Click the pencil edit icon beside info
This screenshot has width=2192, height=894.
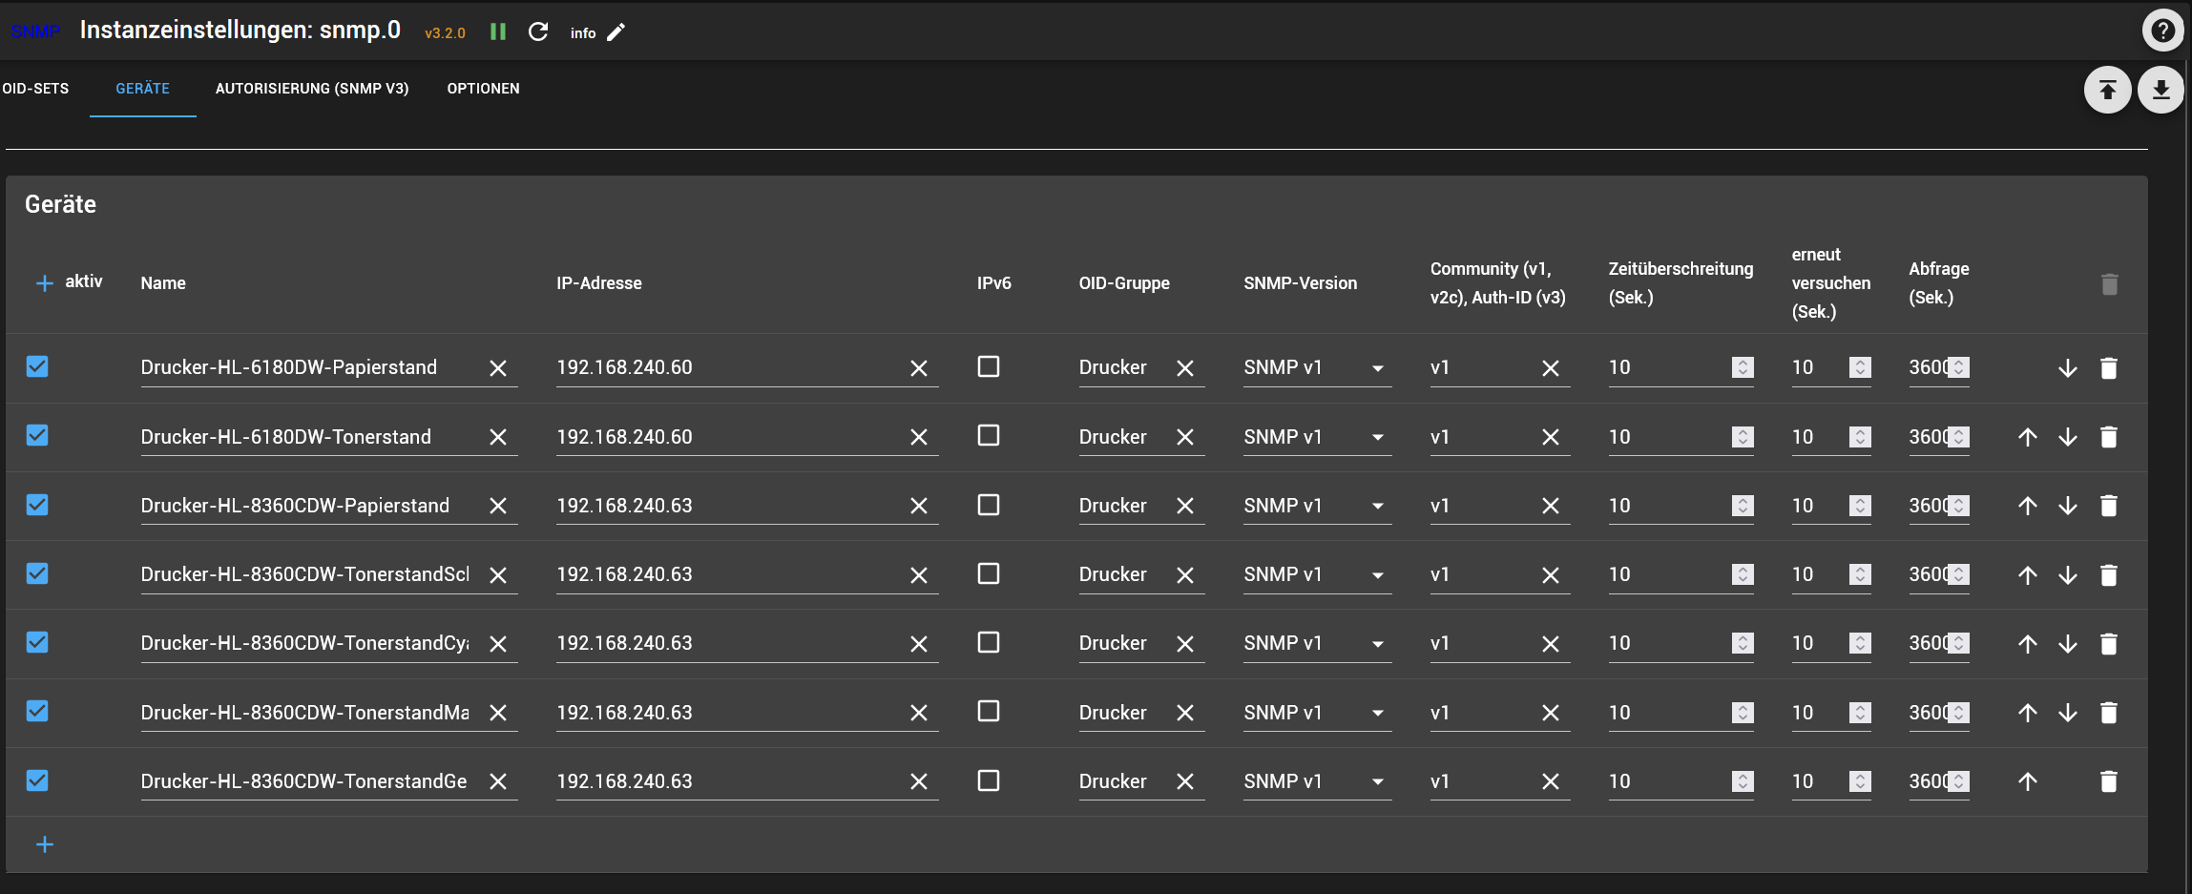pyautogui.click(x=616, y=32)
